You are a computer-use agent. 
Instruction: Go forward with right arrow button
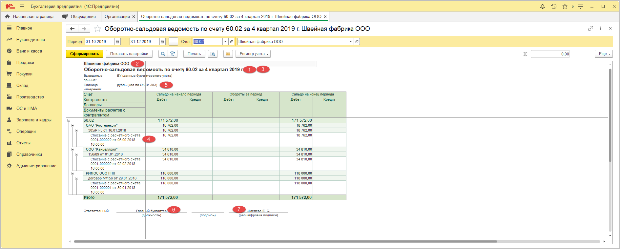click(x=84, y=29)
